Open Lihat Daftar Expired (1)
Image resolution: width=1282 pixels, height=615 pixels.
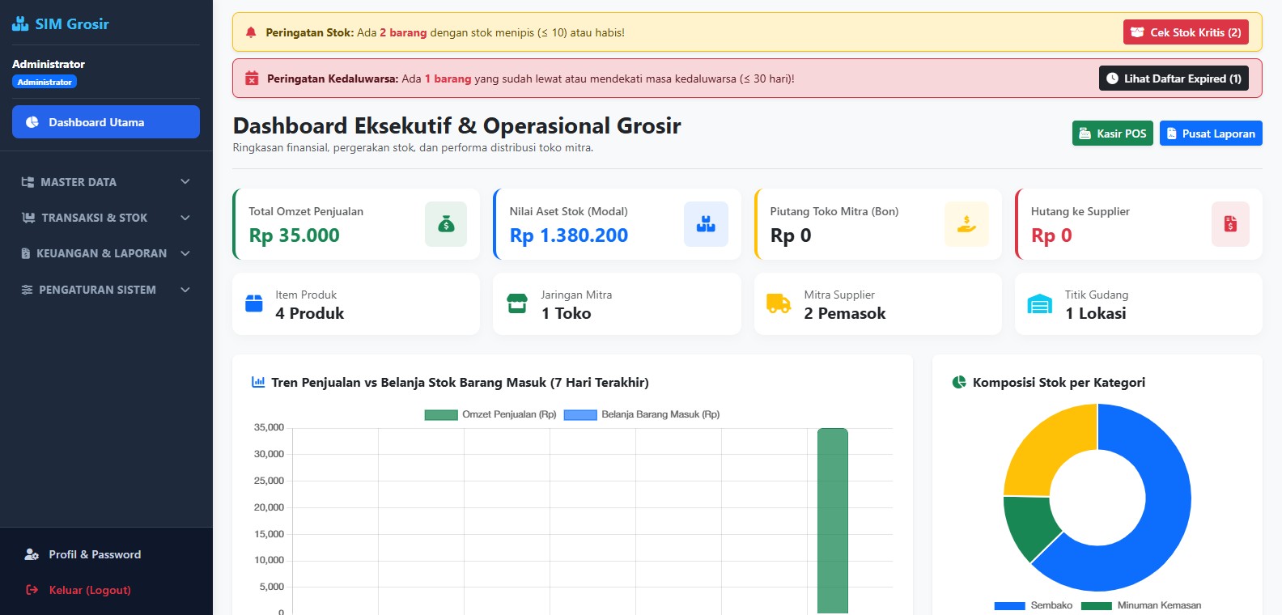tap(1174, 78)
